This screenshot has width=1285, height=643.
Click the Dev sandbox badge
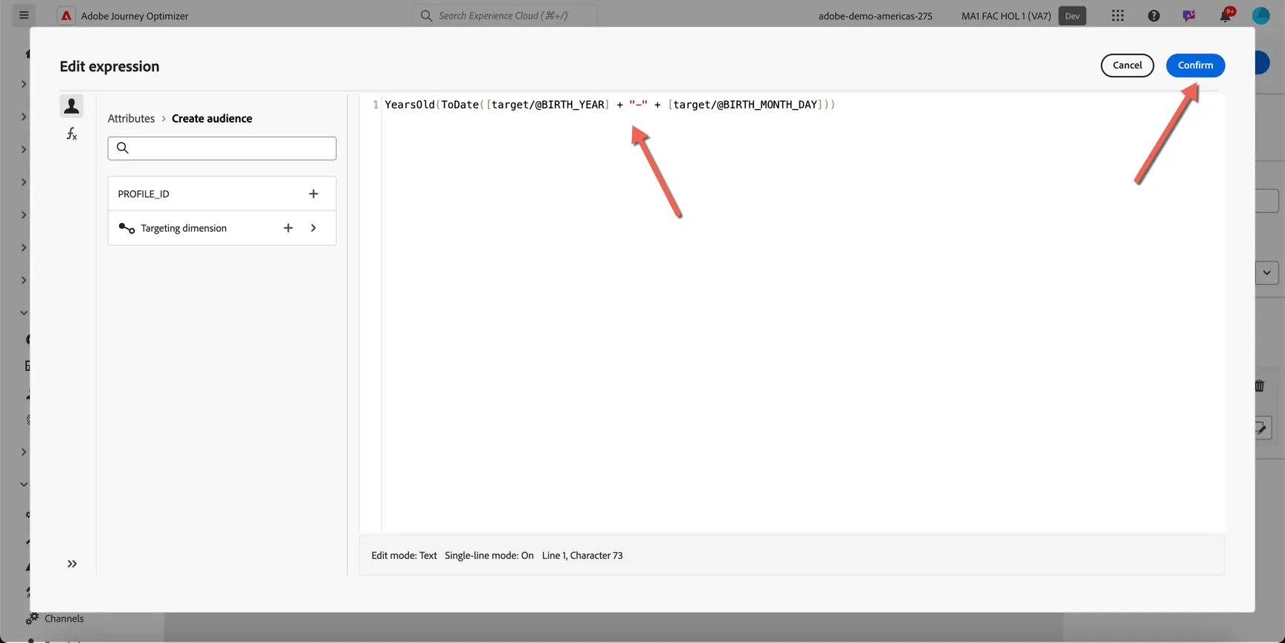click(1072, 16)
